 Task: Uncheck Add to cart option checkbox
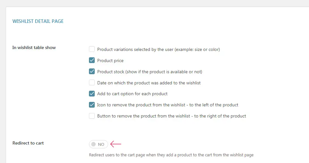[x=92, y=94]
